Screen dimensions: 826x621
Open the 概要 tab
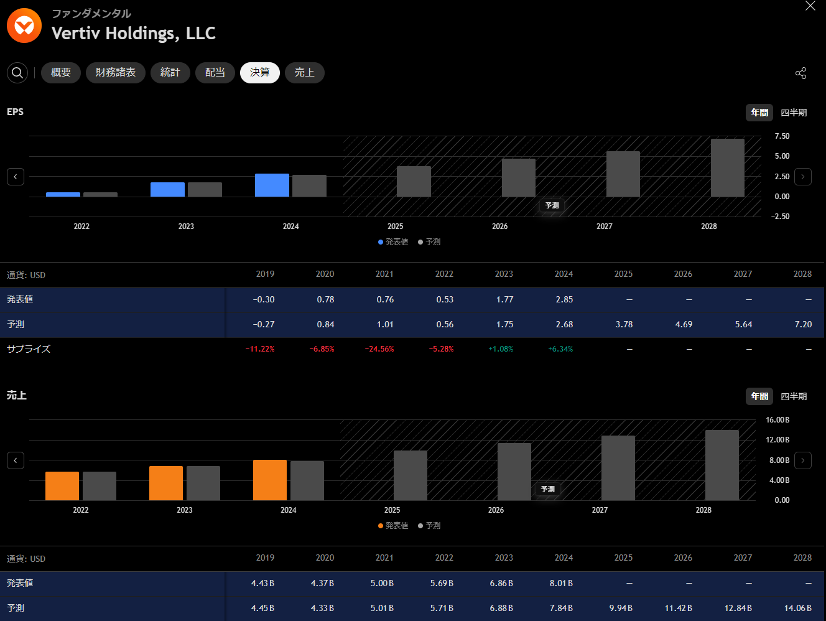pos(61,73)
